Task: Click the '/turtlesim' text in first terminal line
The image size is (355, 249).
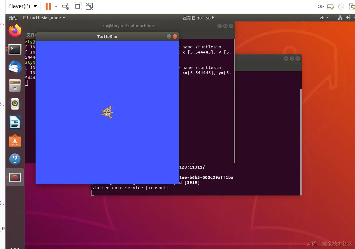Action: pyautogui.click(x=208, y=47)
